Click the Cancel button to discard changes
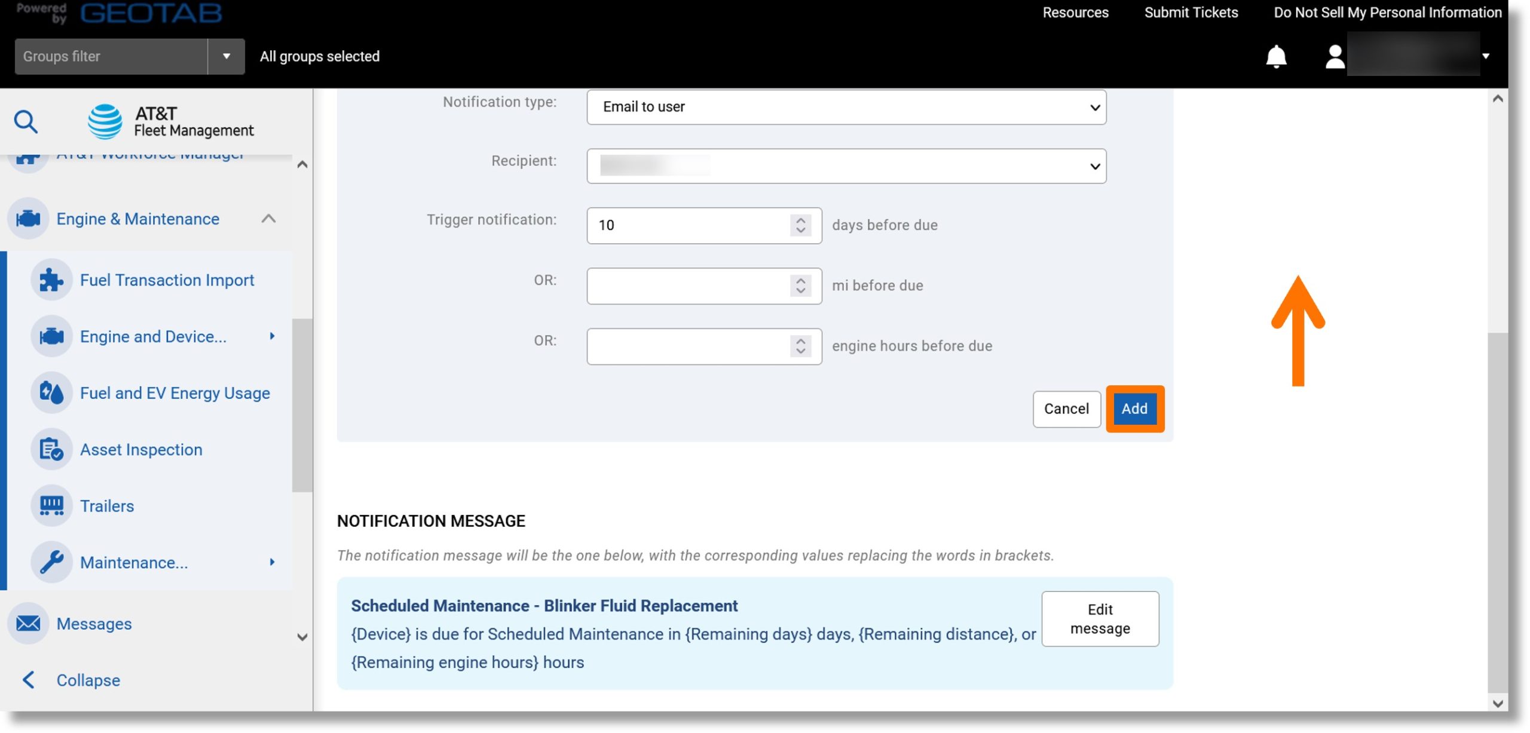This screenshot has width=1530, height=733. tap(1066, 409)
